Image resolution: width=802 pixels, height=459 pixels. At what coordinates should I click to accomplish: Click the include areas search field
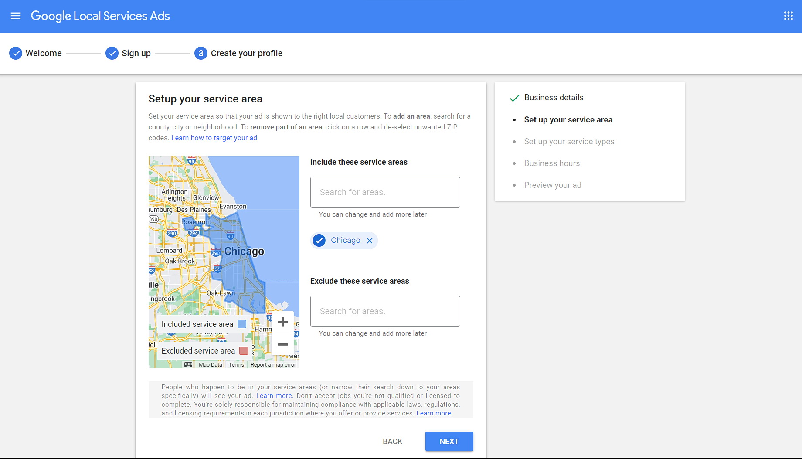pos(385,192)
